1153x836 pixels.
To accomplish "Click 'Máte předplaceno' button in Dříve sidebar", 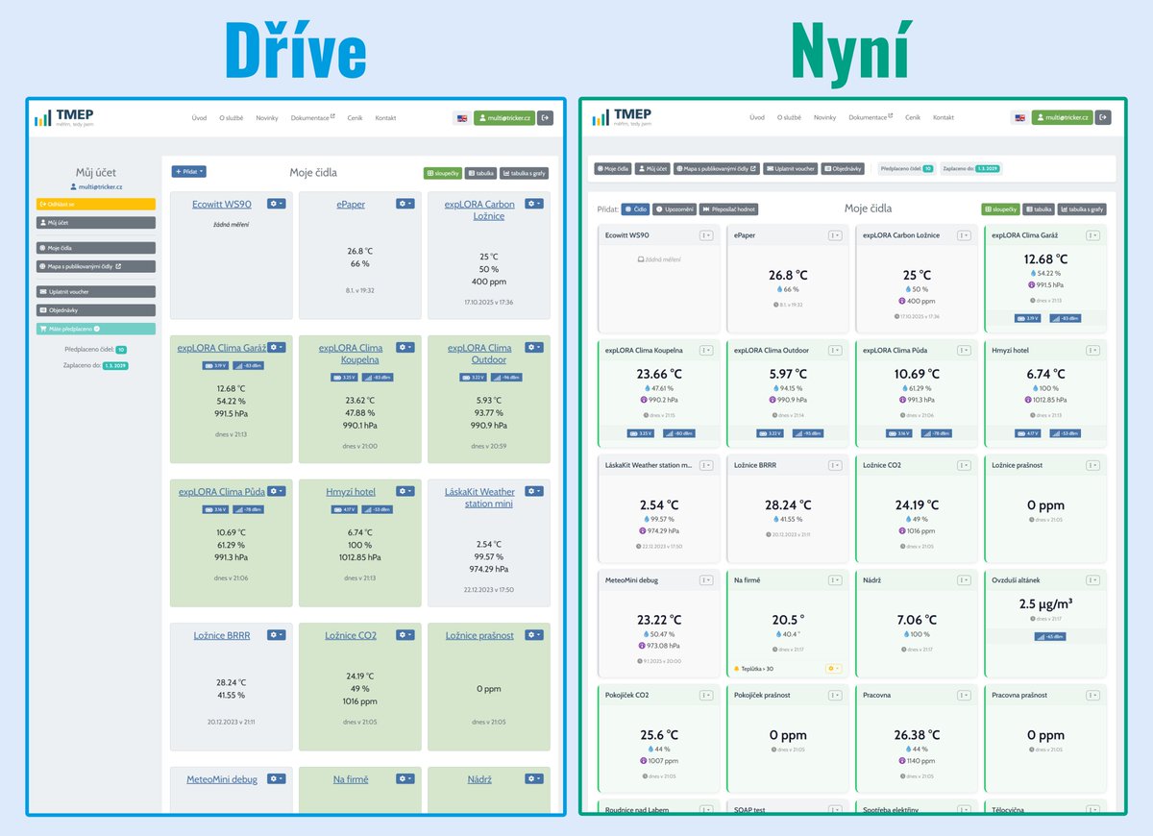I will [x=95, y=328].
